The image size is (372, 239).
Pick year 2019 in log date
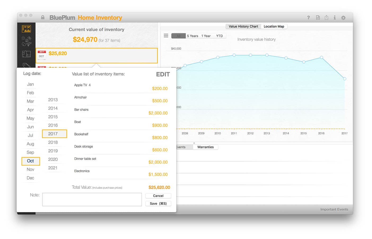[x=53, y=151]
